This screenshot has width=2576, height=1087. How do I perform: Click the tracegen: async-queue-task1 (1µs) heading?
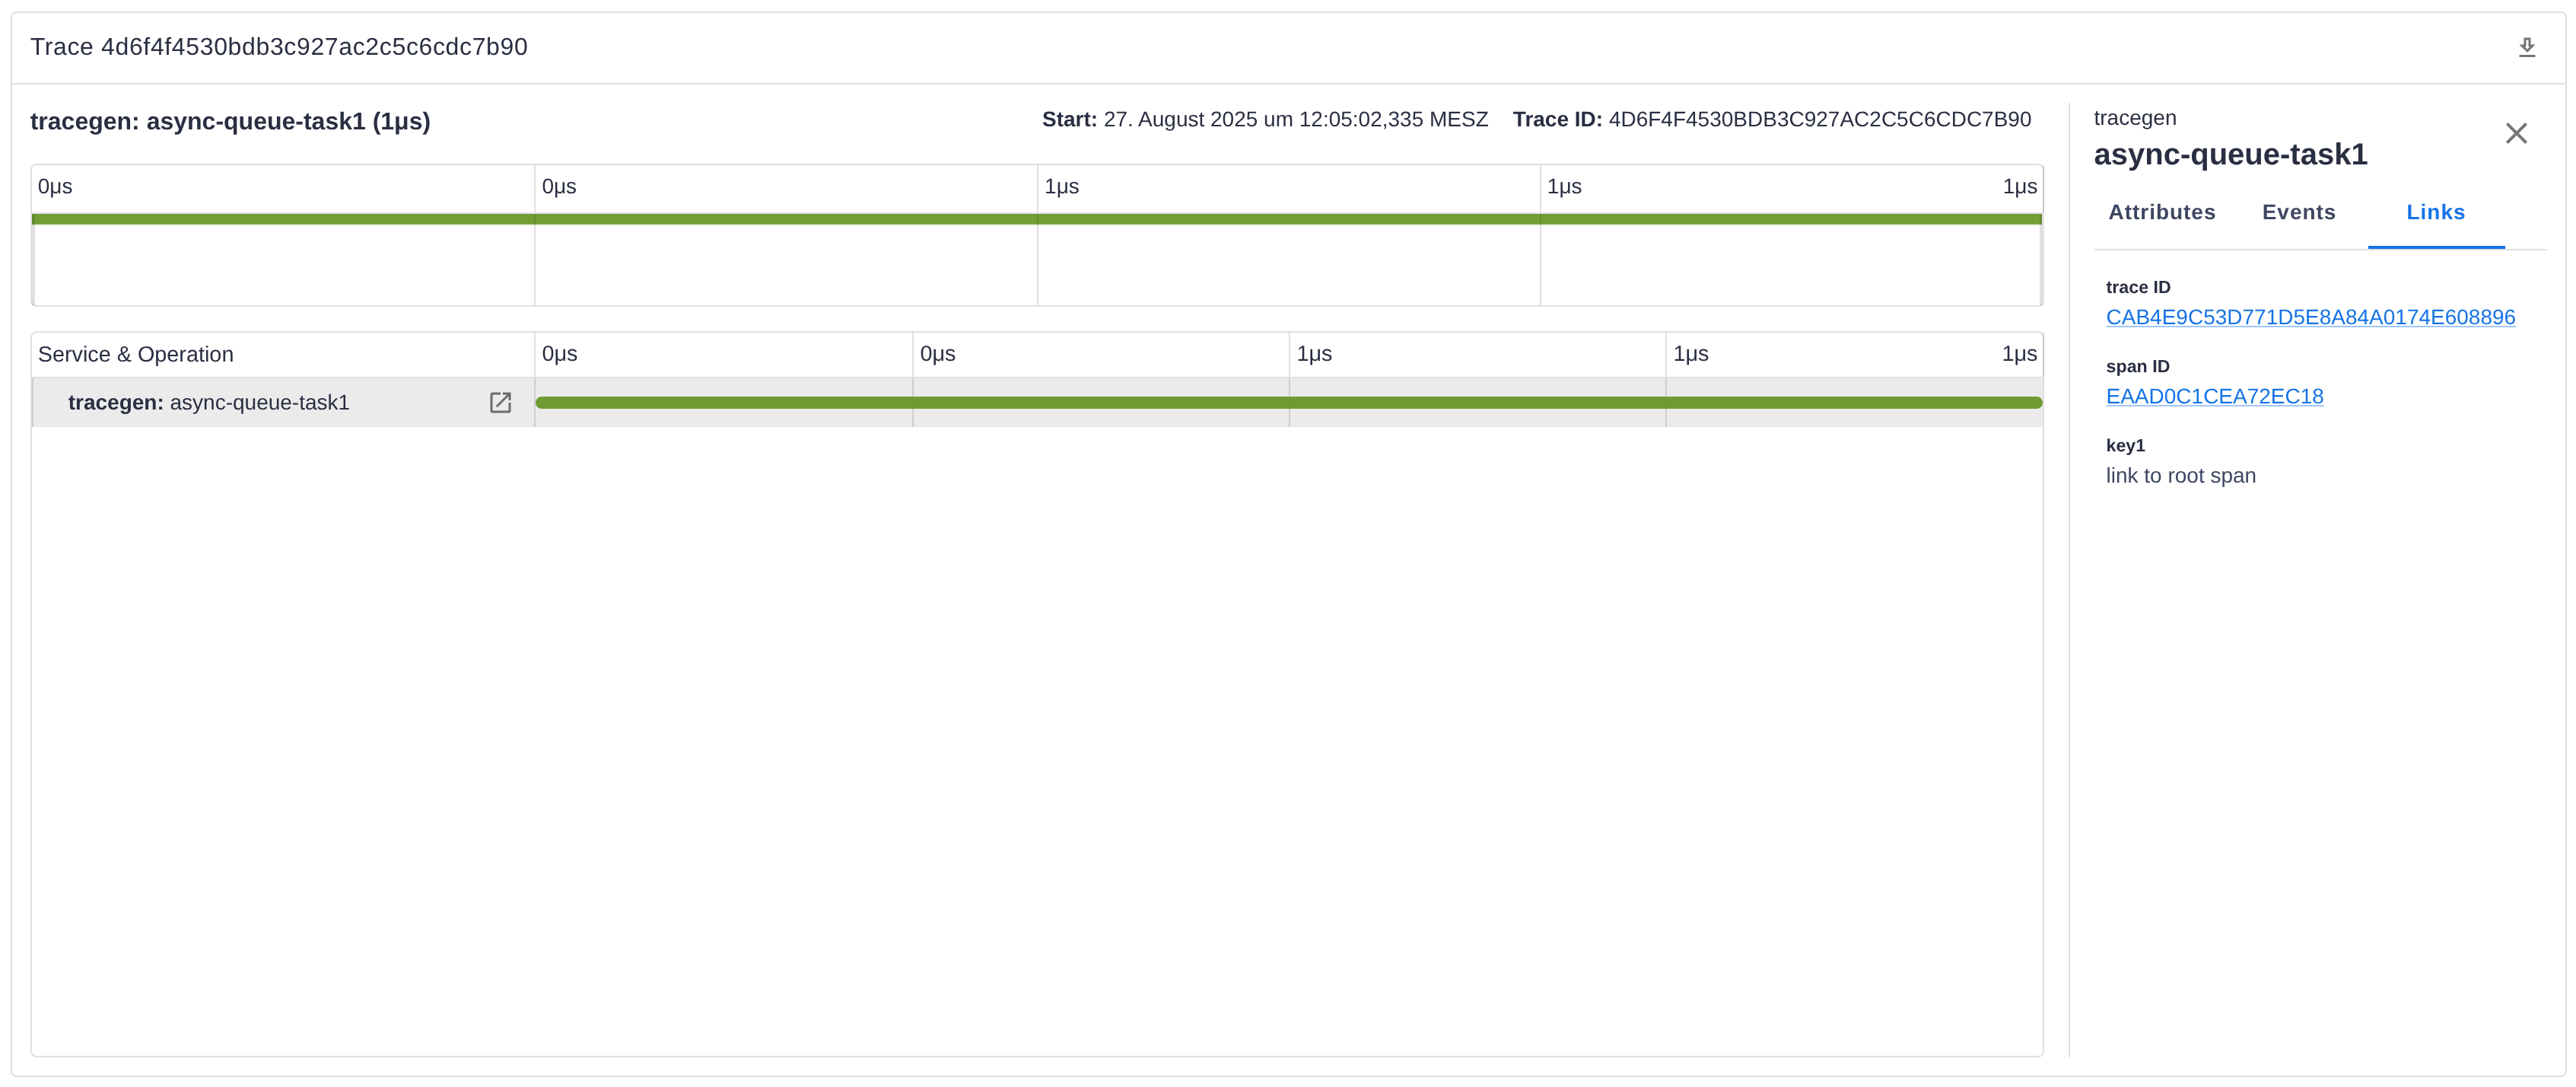point(230,121)
